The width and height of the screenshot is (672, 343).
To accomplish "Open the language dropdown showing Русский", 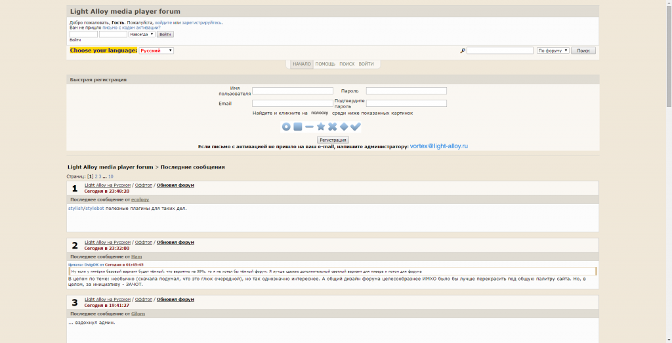I will click(156, 50).
